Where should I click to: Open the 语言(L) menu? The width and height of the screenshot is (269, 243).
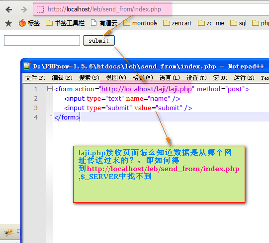click(170, 78)
